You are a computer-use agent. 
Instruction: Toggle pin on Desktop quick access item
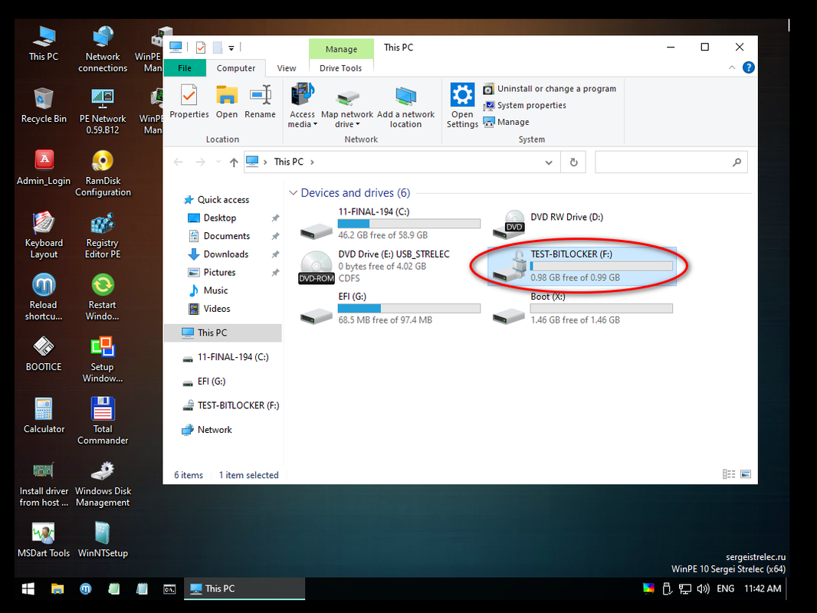tap(275, 218)
